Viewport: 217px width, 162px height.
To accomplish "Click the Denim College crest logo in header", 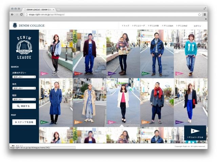I will (x=15, y=25).
